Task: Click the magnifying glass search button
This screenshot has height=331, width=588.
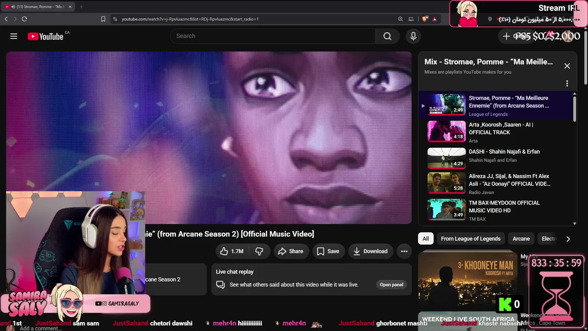Action: (387, 36)
